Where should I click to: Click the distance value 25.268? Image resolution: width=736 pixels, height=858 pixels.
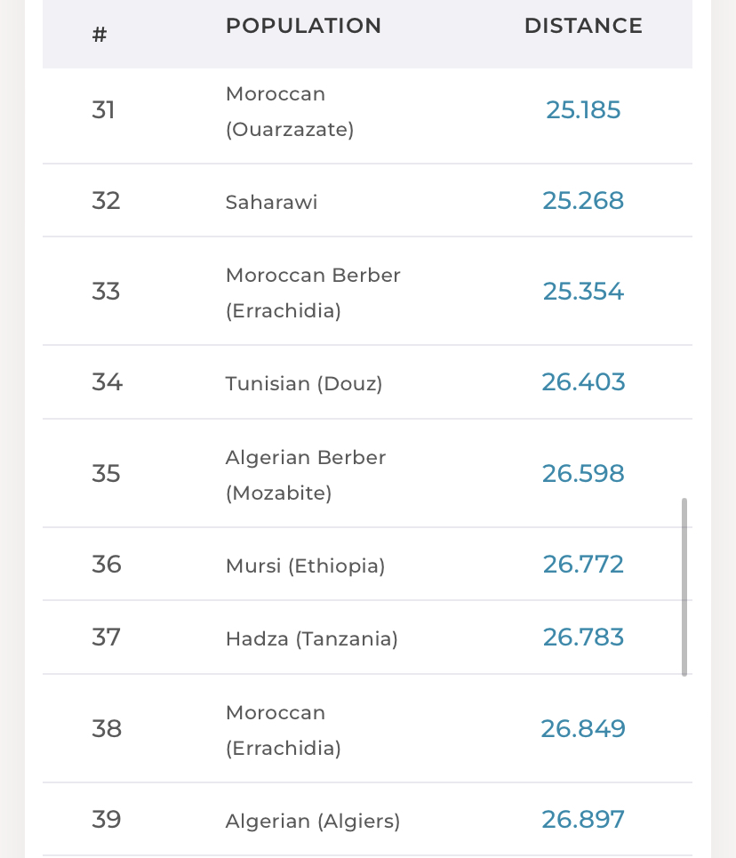click(x=583, y=201)
